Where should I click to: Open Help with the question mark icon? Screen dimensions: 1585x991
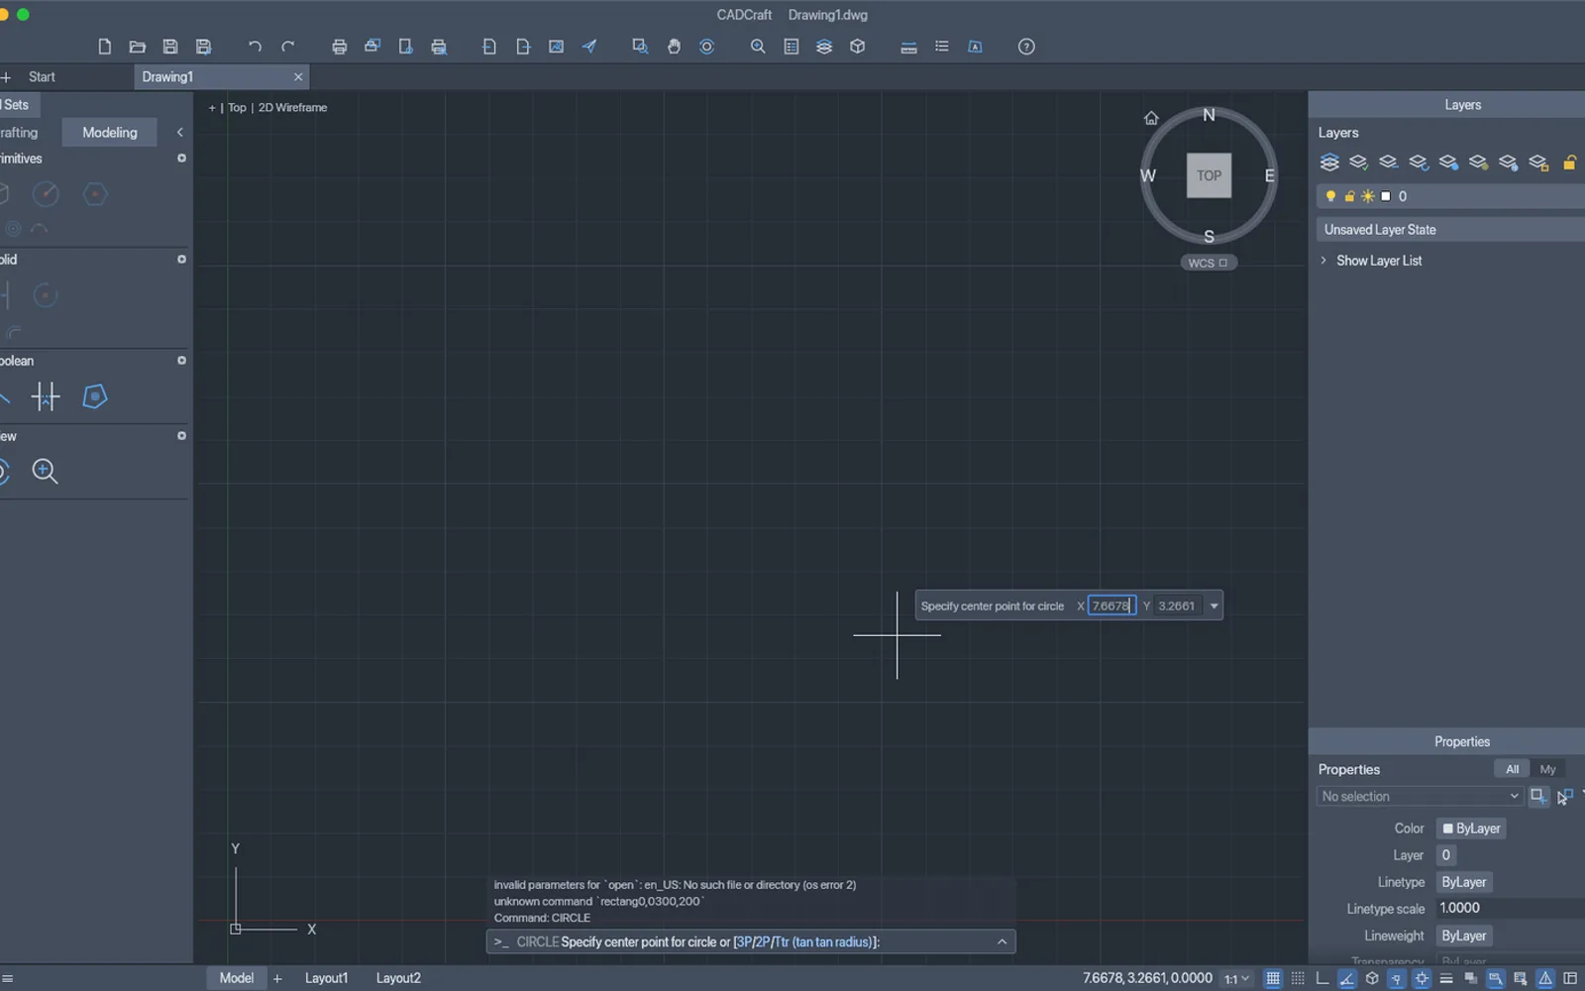click(1026, 47)
